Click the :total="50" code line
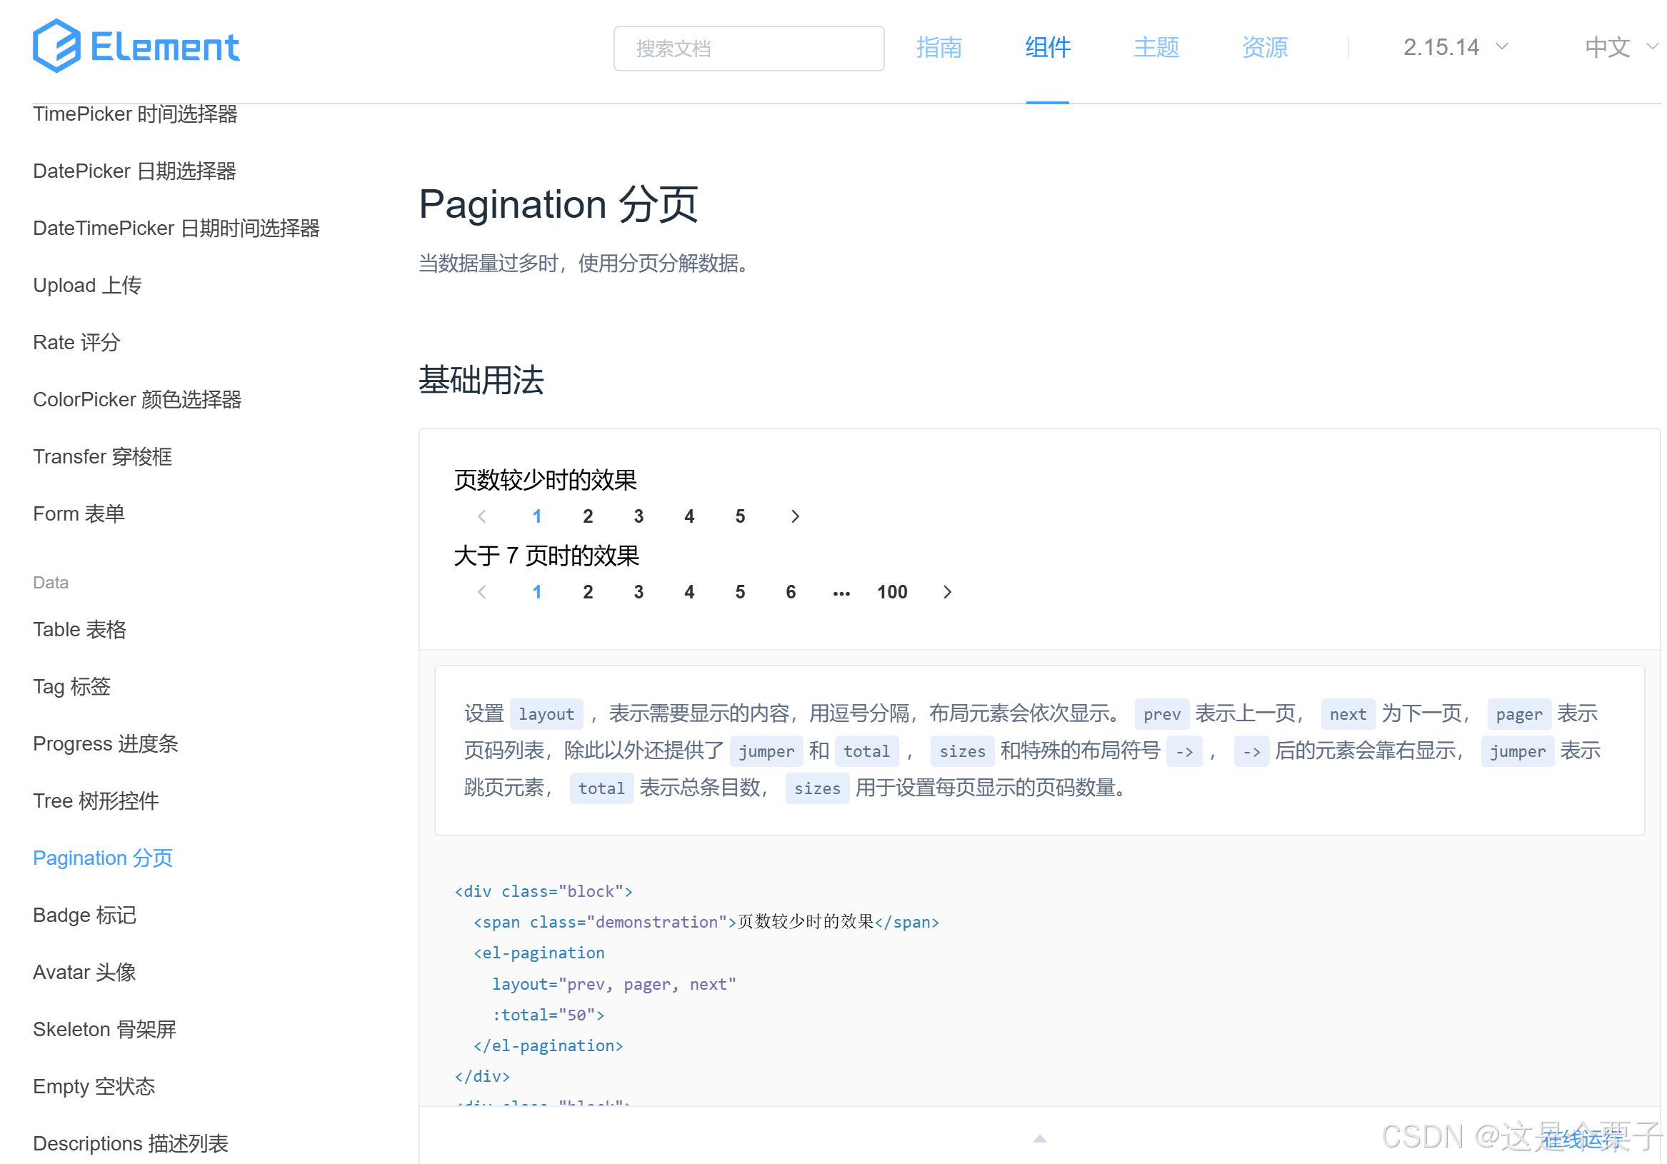Viewport: 1667px width, 1164px height. (549, 1015)
